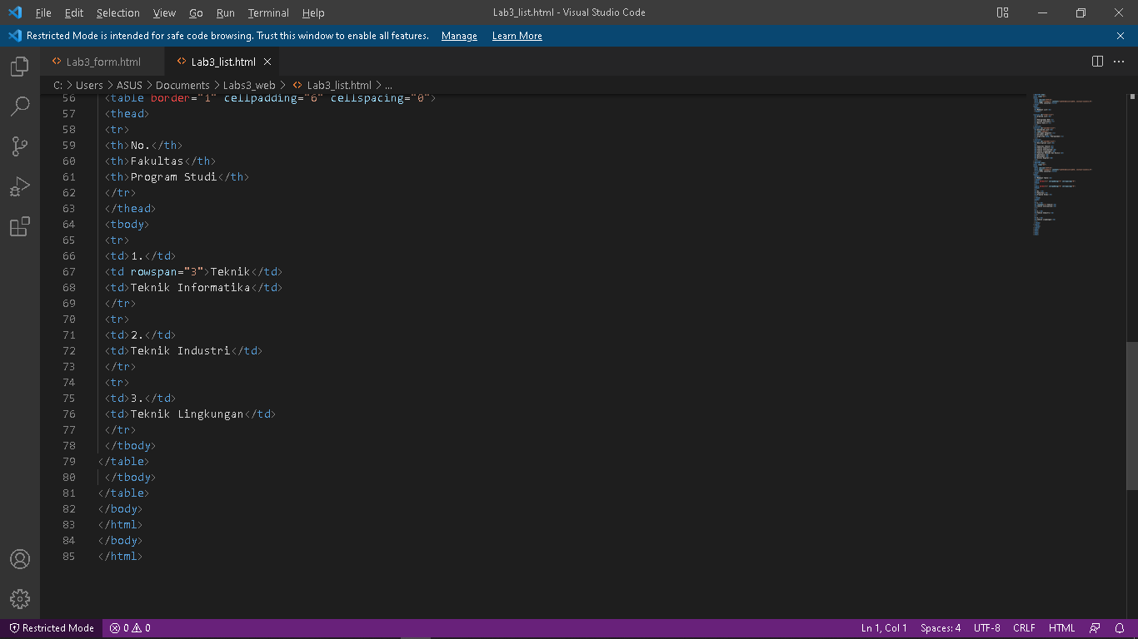Change the CRLF line-ending indicator
Screen dimensions: 1138x639
tap(1024, 627)
